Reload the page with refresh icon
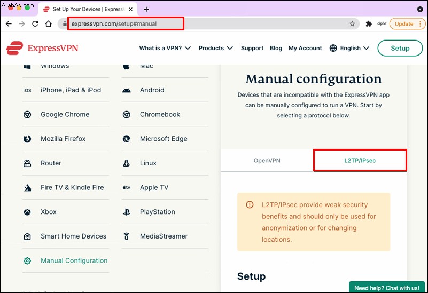The width and height of the screenshot is (428, 293). pyautogui.click(x=35, y=23)
